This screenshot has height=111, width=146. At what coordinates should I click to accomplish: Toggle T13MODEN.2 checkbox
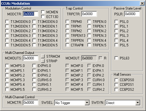[34, 31]
